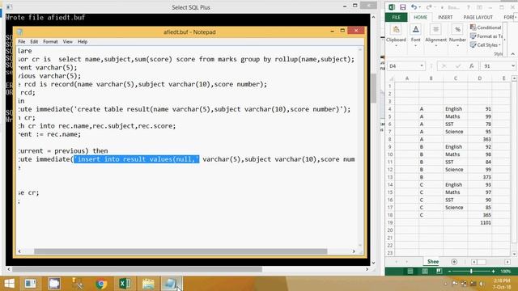Click the Enter checkmark in formula bar
Image resolution: width=518 pixels, height=291 pixels.
click(x=458, y=66)
